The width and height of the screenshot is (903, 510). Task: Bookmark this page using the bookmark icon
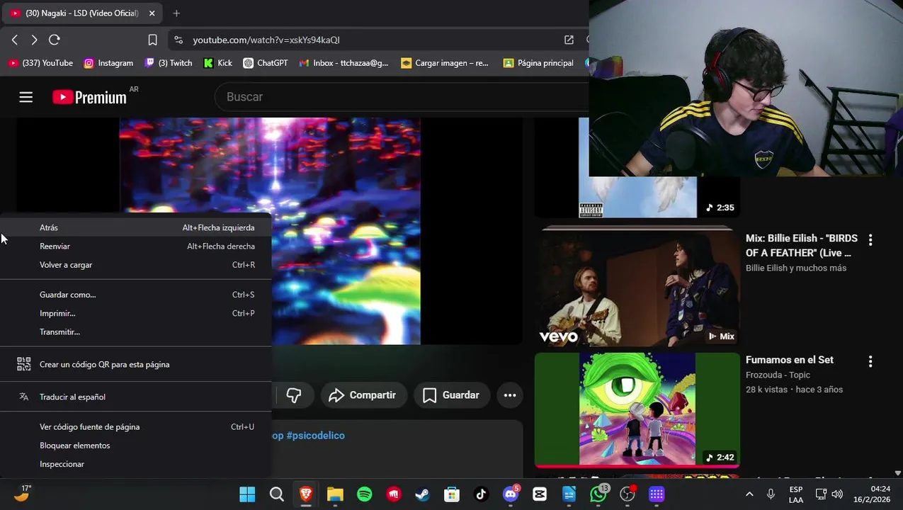tap(152, 40)
